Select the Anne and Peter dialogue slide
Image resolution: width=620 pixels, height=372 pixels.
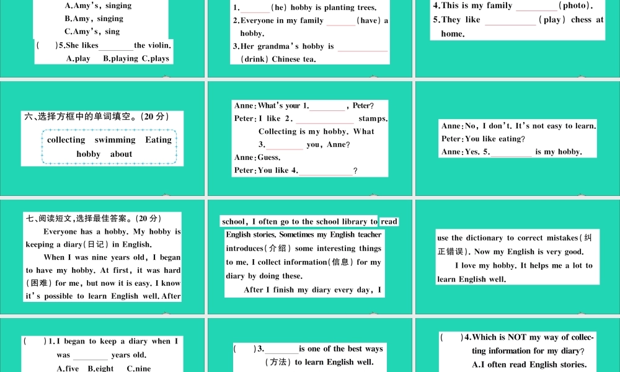[310, 138]
